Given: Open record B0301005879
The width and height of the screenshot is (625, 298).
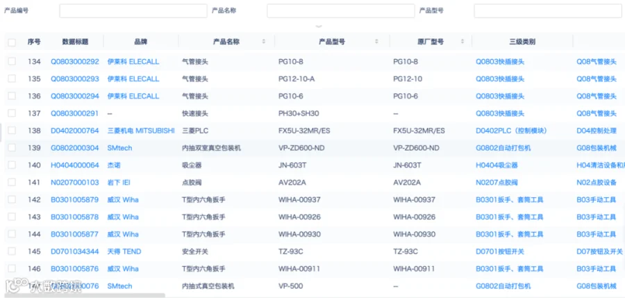Looking at the screenshot, I should (x=74, y=199).
